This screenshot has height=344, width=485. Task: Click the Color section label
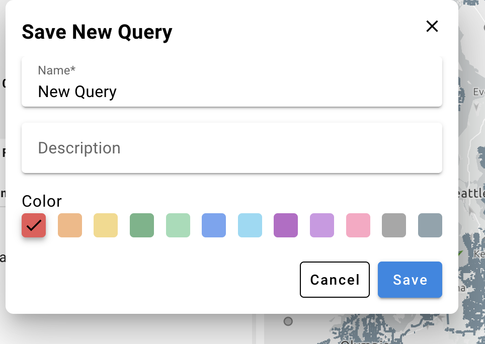pyautogui.click(x=42, y=201)
